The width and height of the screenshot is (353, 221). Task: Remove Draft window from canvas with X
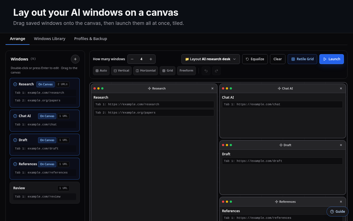click(341, 145)
